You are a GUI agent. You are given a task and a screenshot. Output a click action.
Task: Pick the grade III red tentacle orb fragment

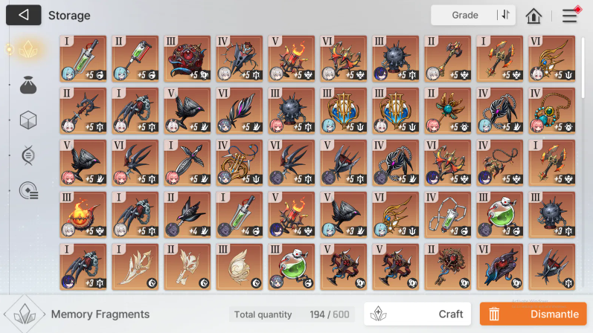187,59
